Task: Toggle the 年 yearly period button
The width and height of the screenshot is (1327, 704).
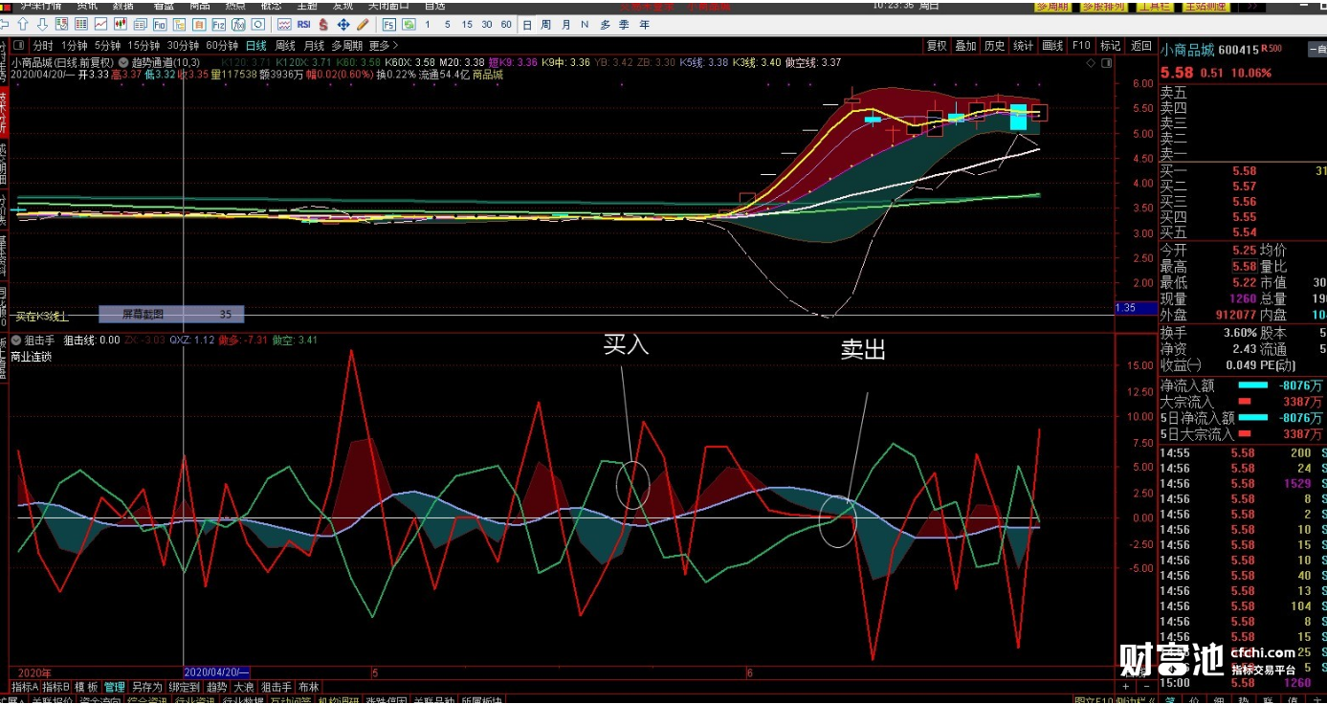Action: [x=644, y=24]
